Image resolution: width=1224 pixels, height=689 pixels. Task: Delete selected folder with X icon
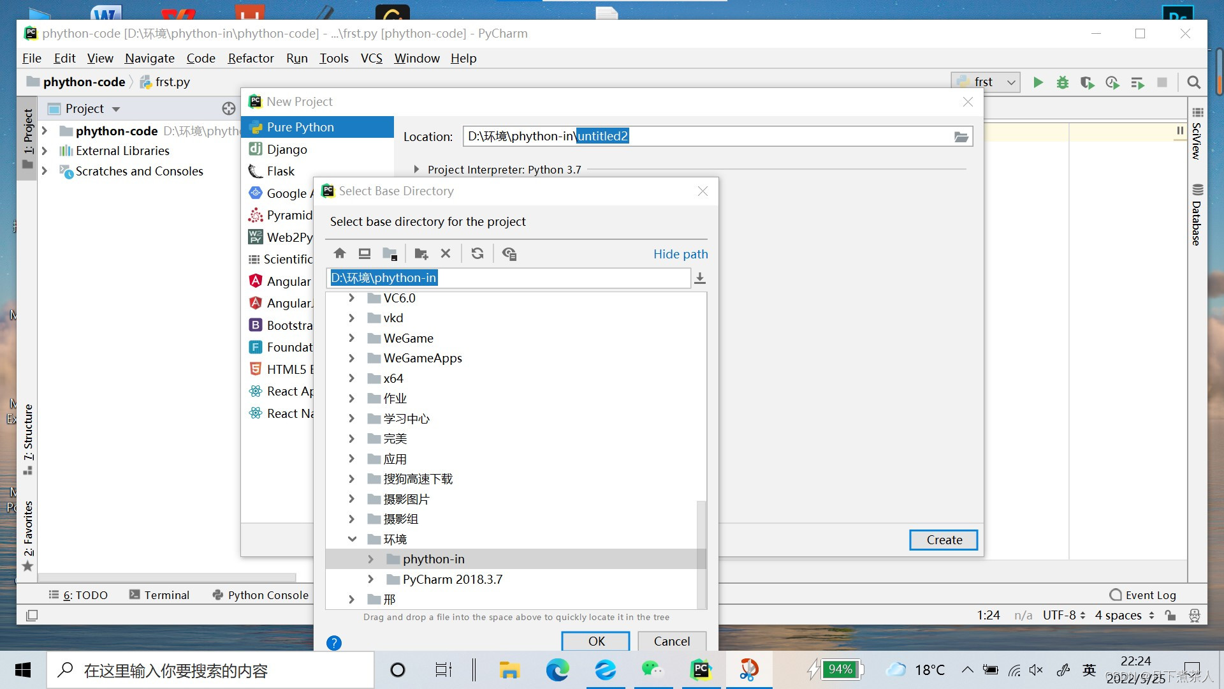click(x=446, y=254)
